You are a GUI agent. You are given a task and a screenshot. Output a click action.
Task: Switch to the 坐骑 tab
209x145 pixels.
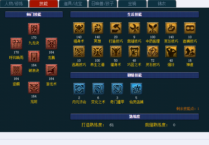[132, 4]
